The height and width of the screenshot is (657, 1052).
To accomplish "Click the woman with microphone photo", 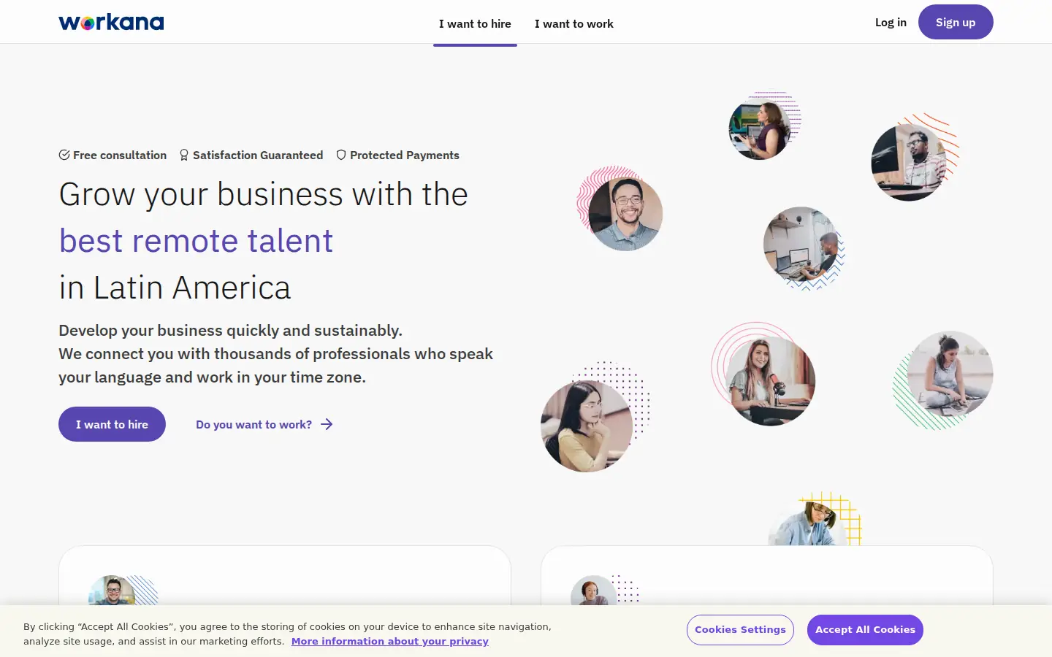I will [x=771, y=381].
